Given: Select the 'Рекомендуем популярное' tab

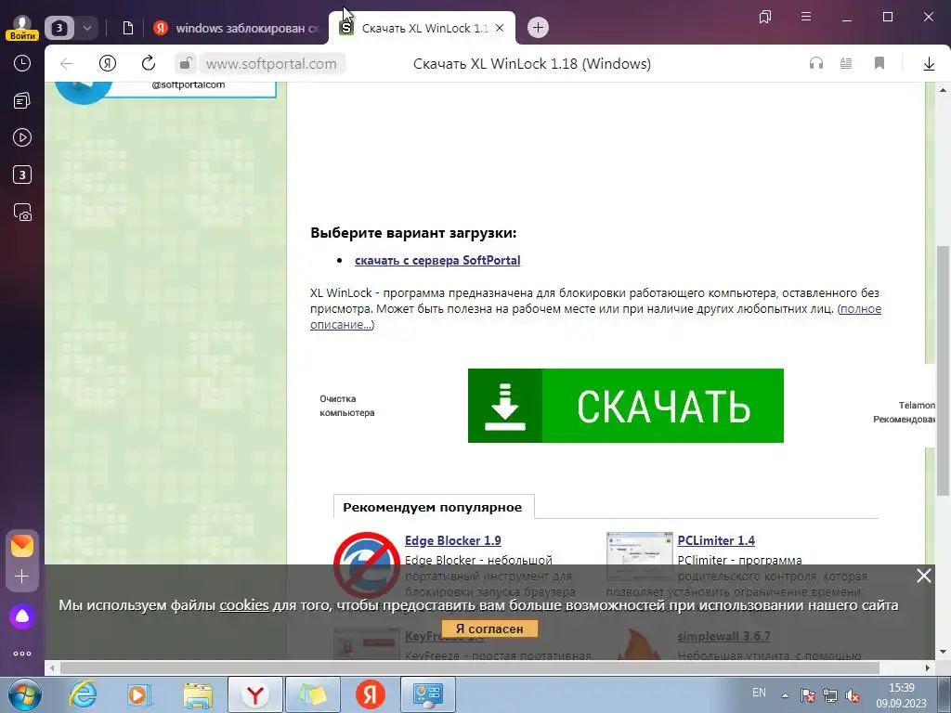Looking at the screenshot, I should point(433,507).
